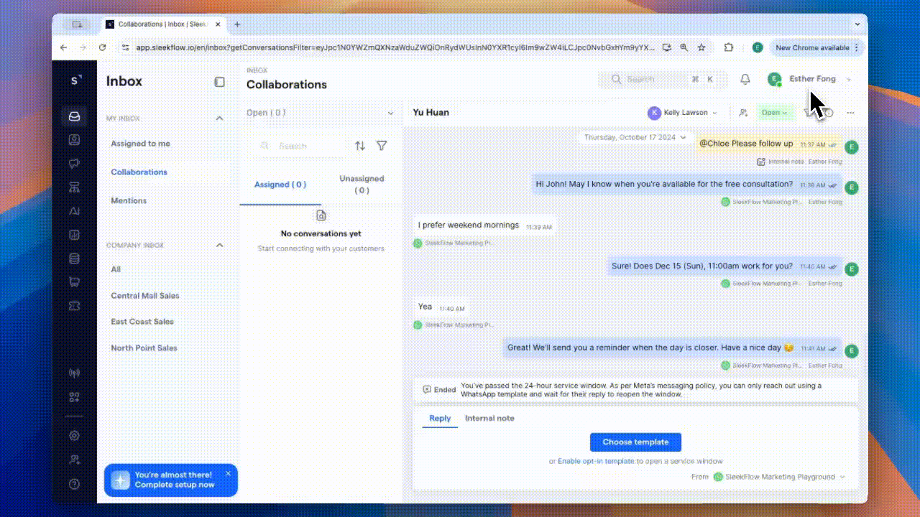Open North Point Sales inbox

click(x=144, y=348)
